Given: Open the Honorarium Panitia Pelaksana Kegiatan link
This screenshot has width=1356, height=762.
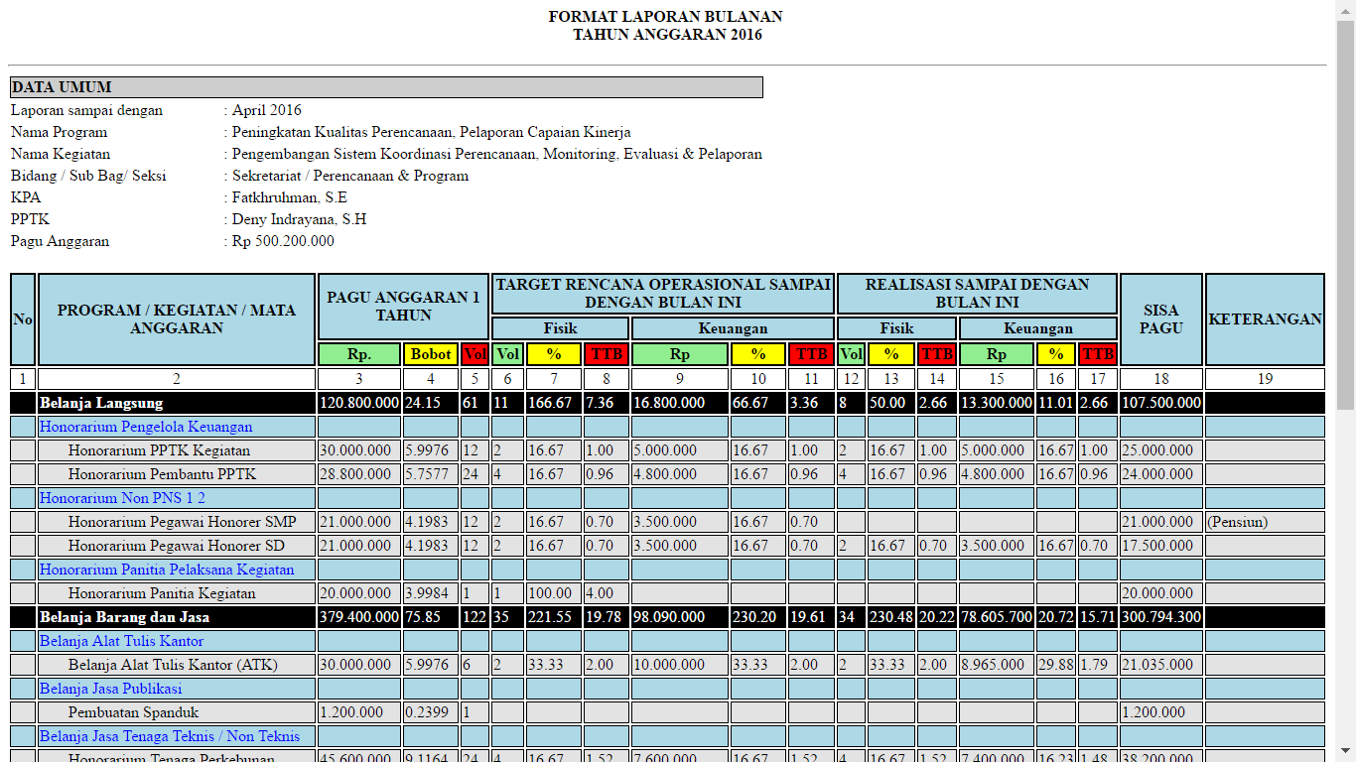Looking at the screenshot, I should click(167, 570).
